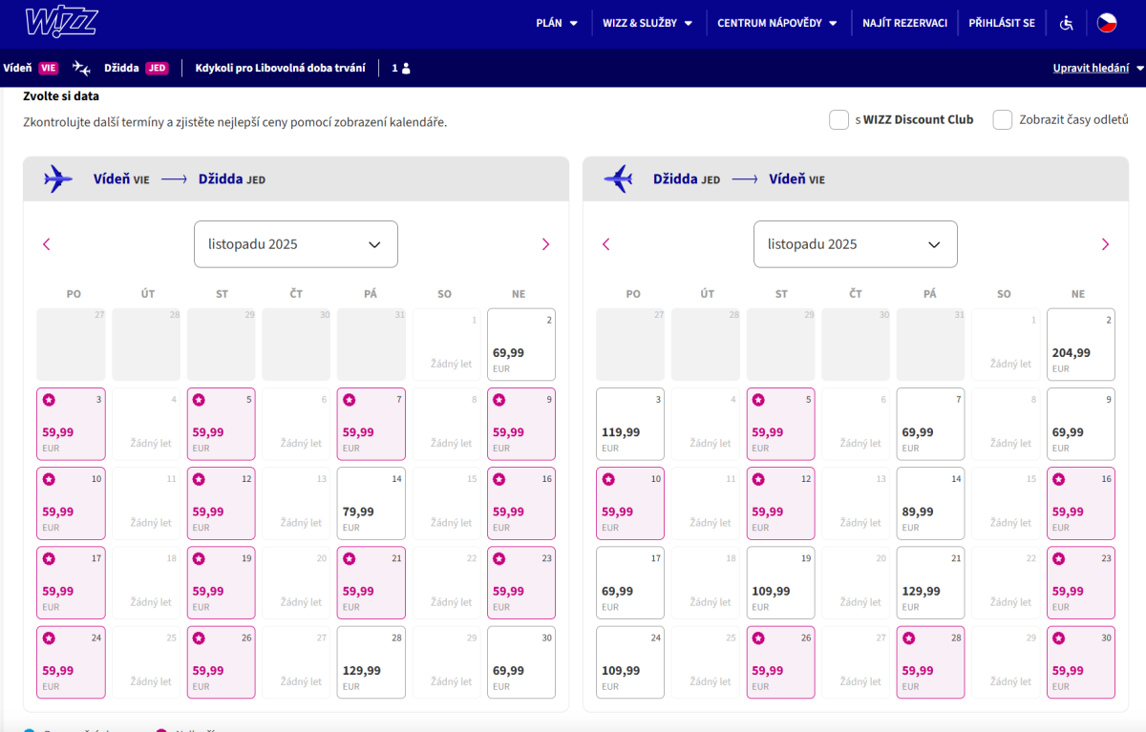1146x732 pixels.
Task: Open the WIZZ & SLUŽBY menu
Action: coord(647,23)
